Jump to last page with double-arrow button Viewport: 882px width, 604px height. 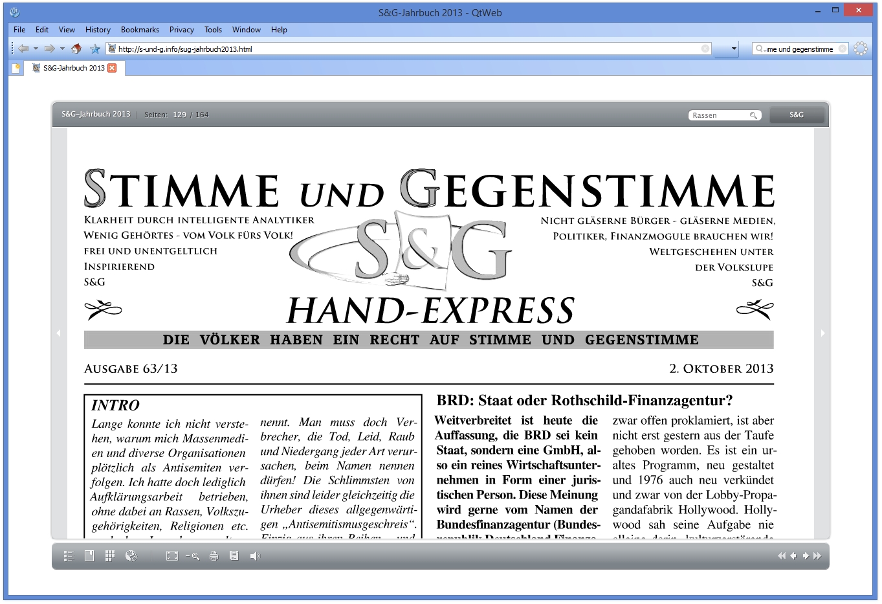(x=817, y=556)
